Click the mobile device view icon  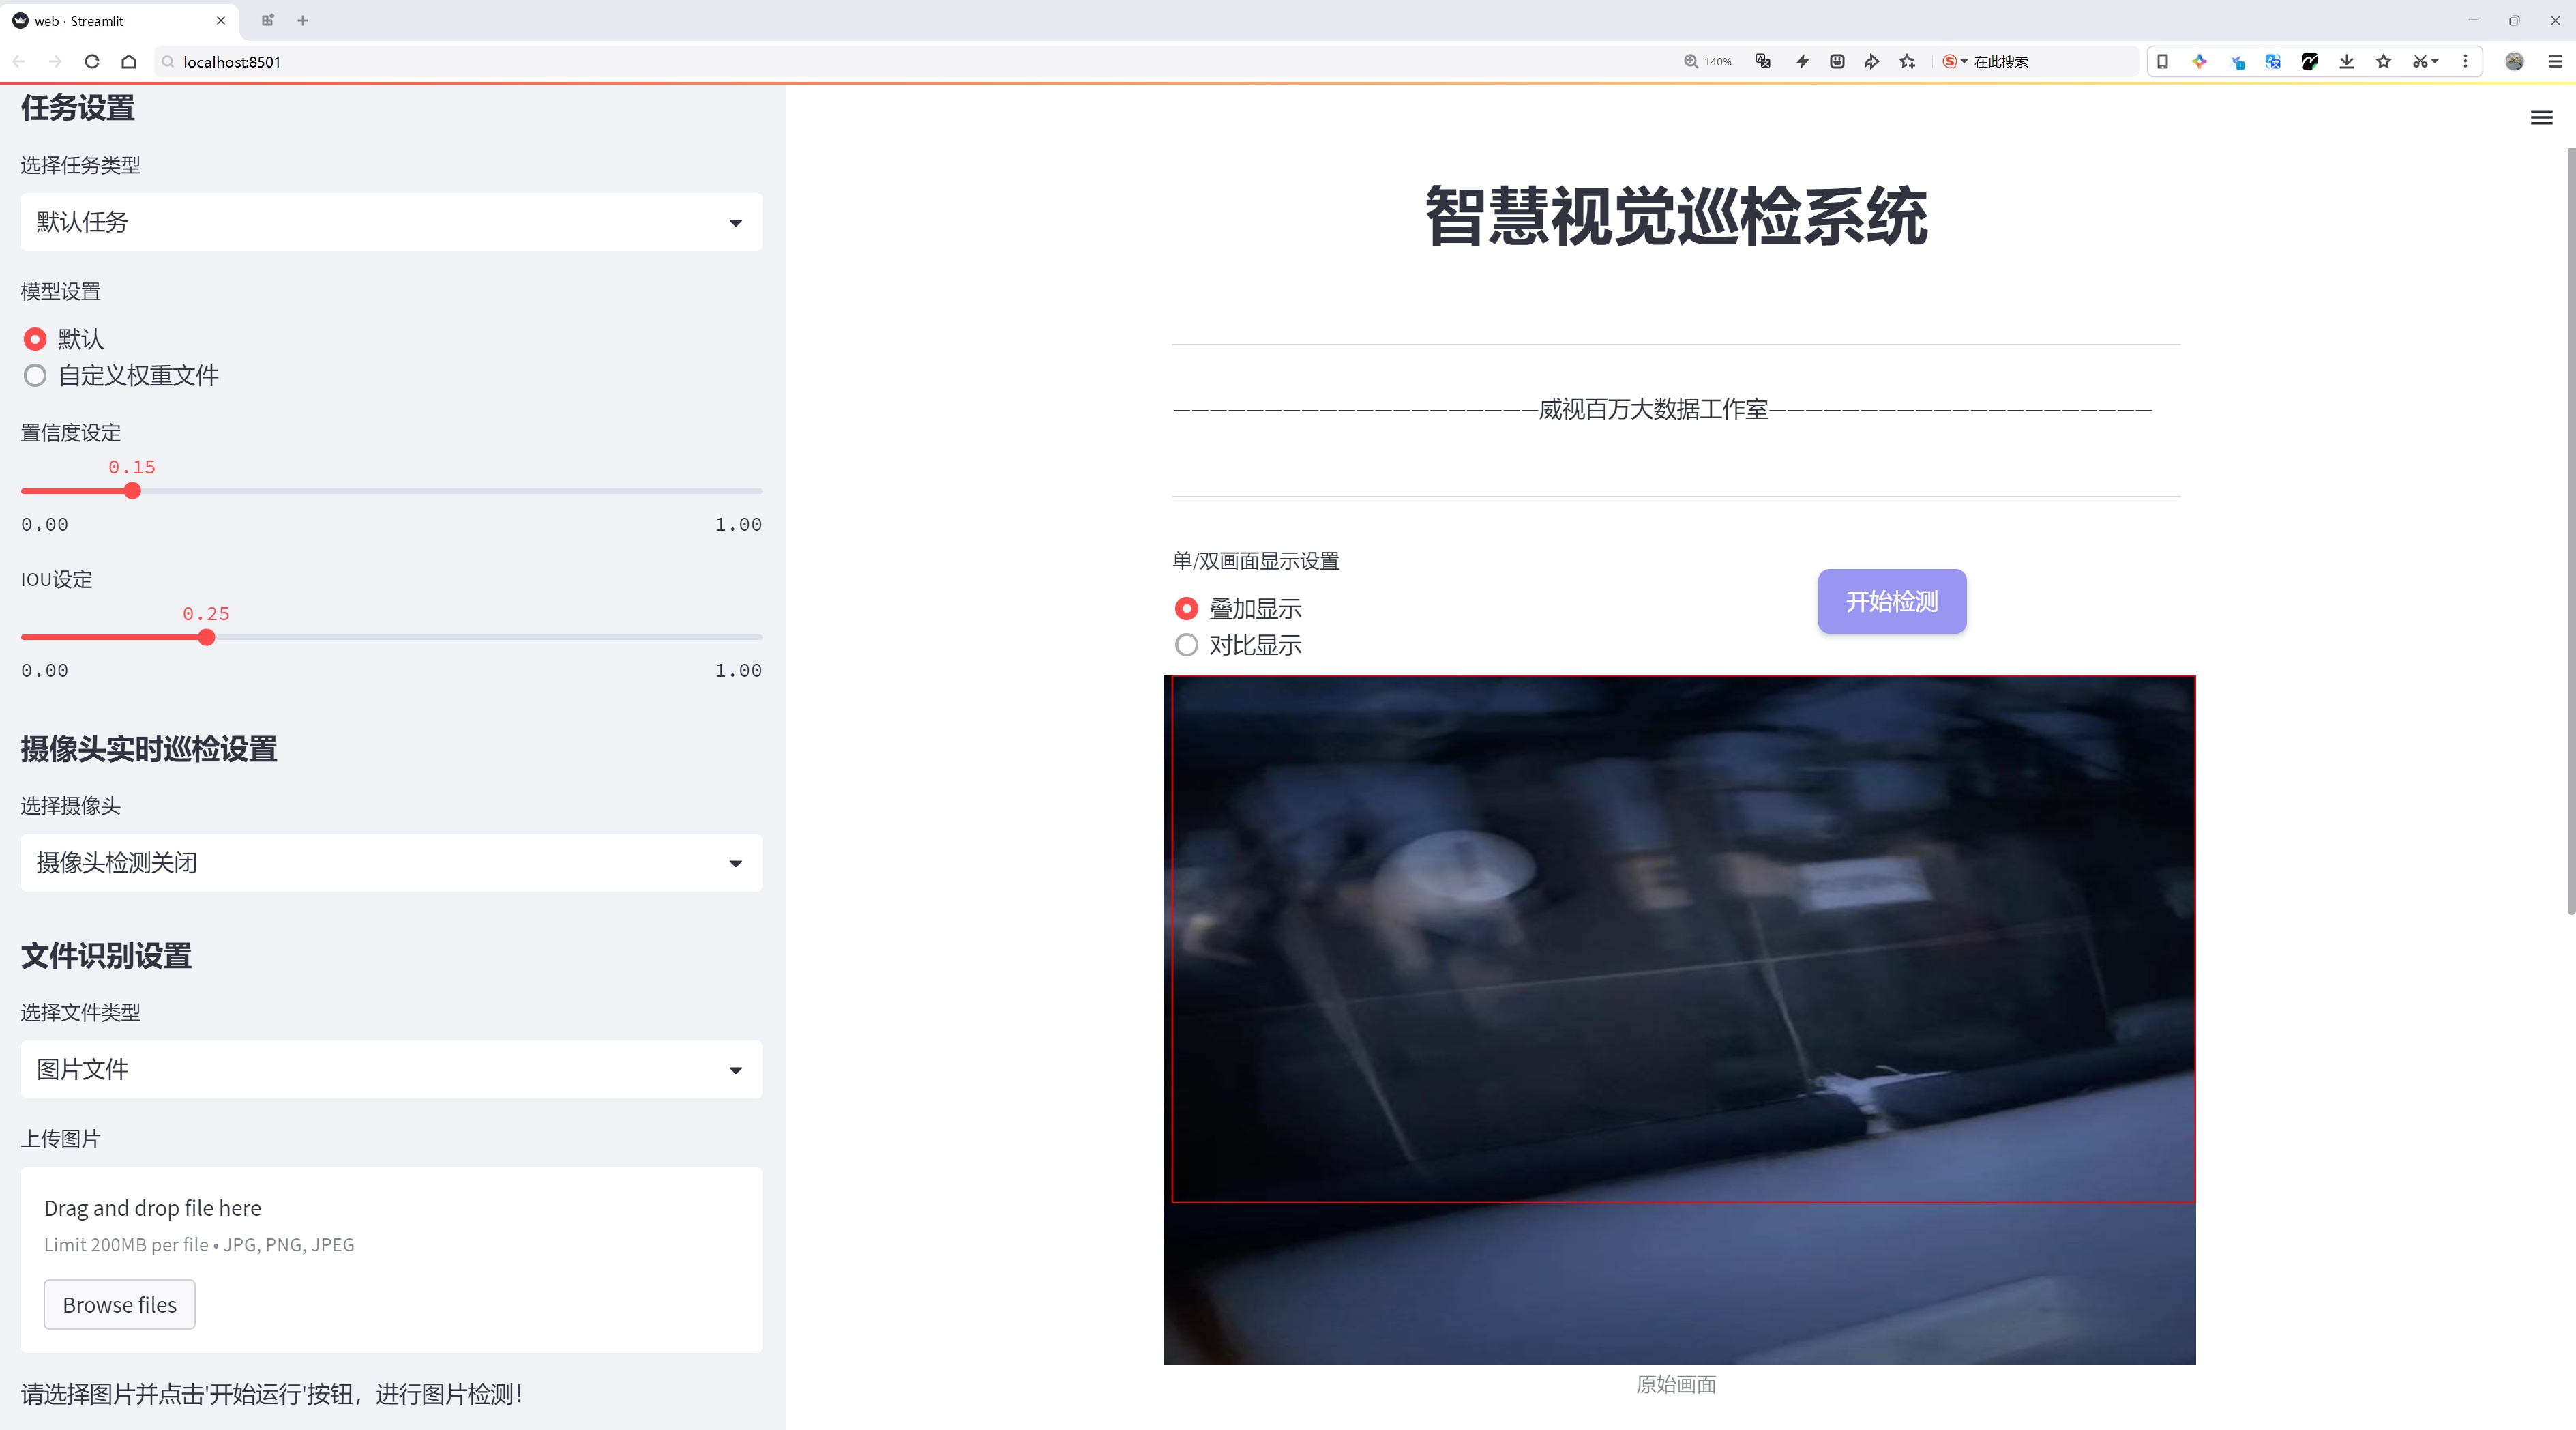coord(2162,61)
